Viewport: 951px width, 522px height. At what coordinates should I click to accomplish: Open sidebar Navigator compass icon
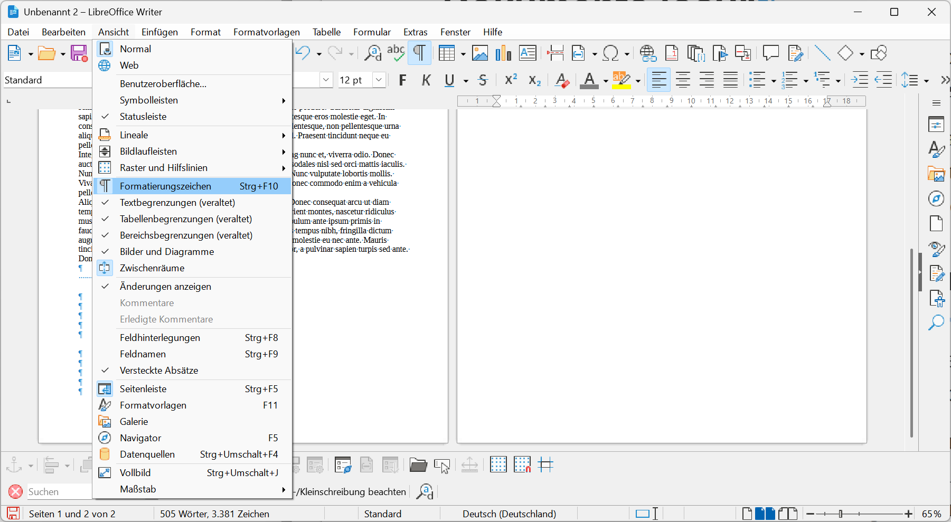pyautogui.click(x=936, y=198)
